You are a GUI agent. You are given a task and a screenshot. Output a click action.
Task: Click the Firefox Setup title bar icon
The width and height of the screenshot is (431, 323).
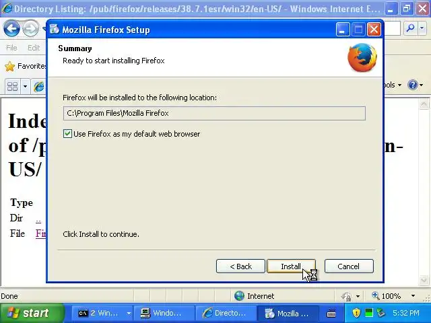tap(55, 29)
